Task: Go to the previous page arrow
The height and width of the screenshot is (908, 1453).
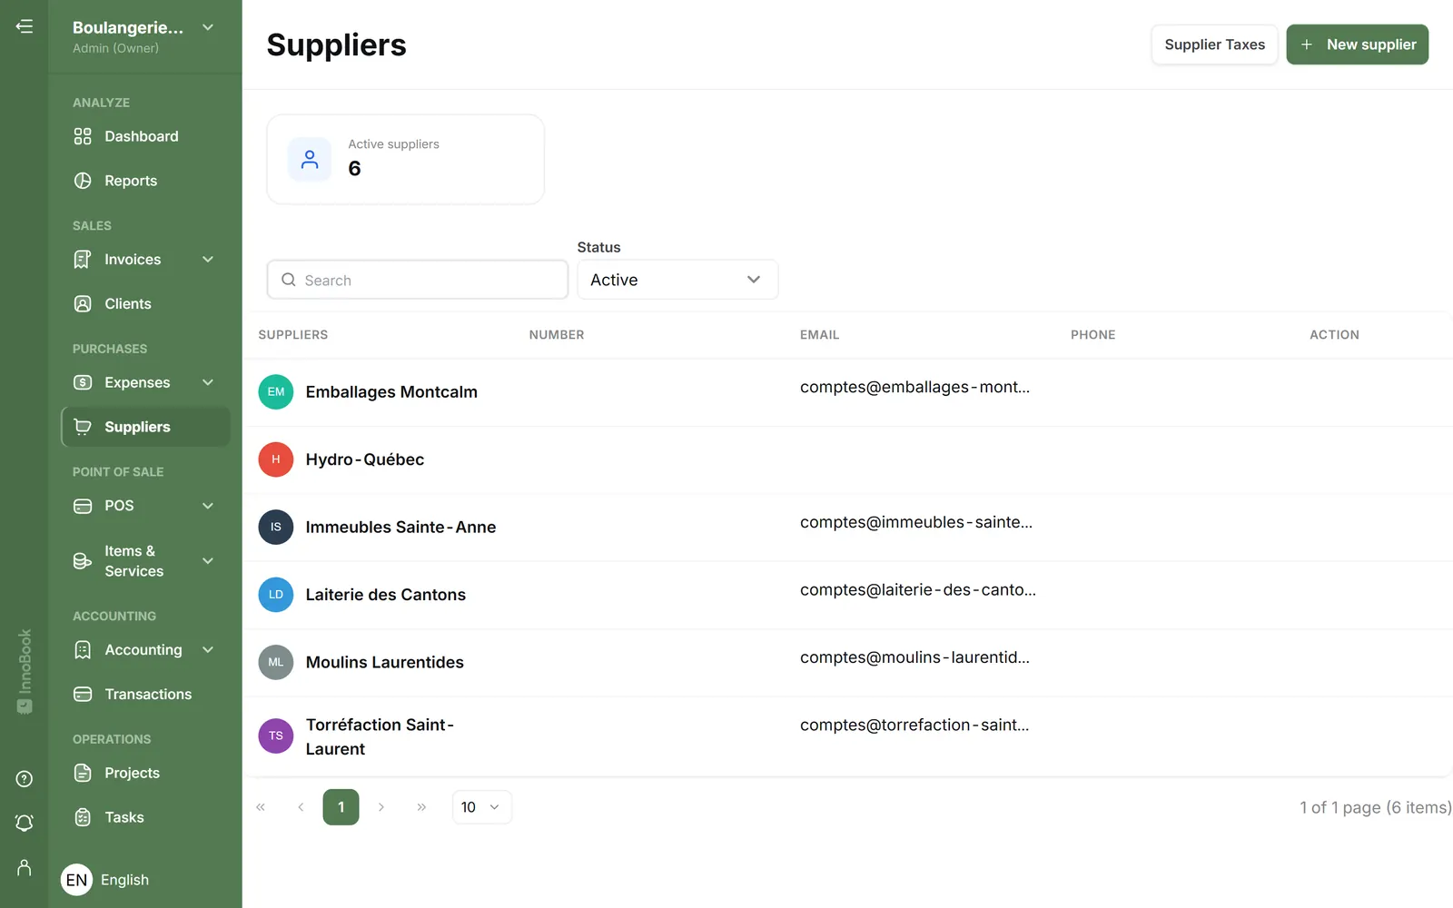Action: pyautogui.click(x=301, y=807)
